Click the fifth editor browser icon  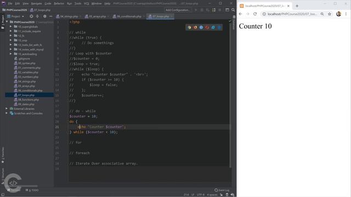[x=213, y=27]
